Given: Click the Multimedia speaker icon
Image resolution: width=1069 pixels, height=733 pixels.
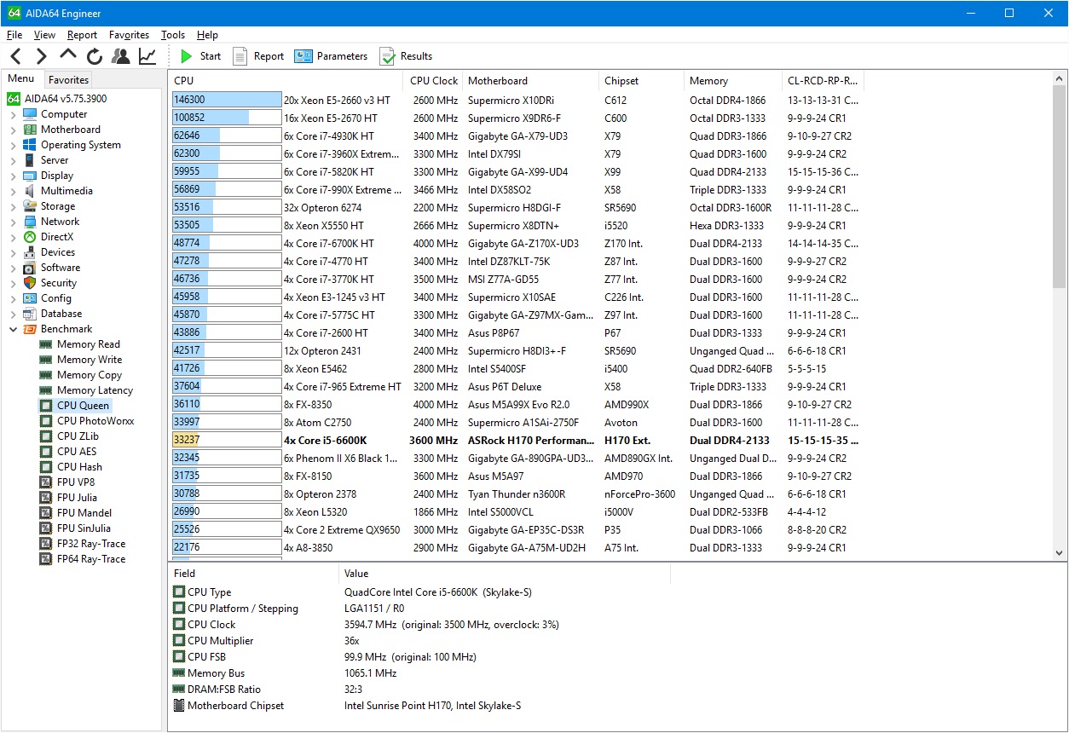Looking at the screenshot, I should (30, 191).
